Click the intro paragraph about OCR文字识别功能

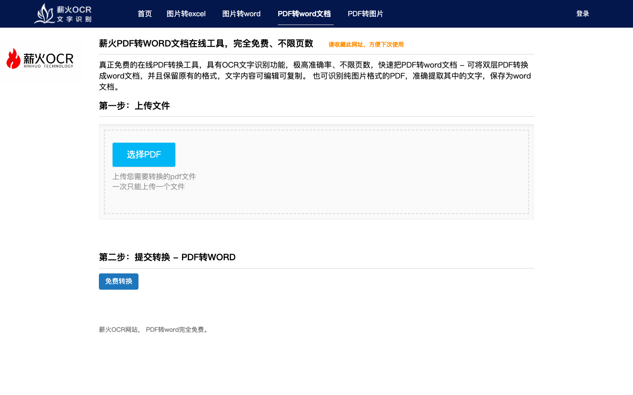coord(315,75)
